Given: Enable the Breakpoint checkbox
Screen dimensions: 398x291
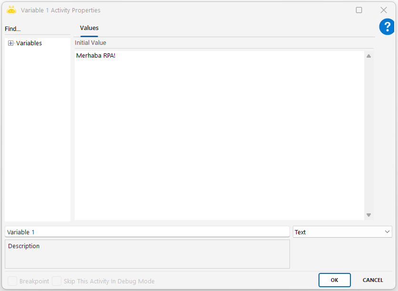Looking at the screenshot, I should [12, 281].
